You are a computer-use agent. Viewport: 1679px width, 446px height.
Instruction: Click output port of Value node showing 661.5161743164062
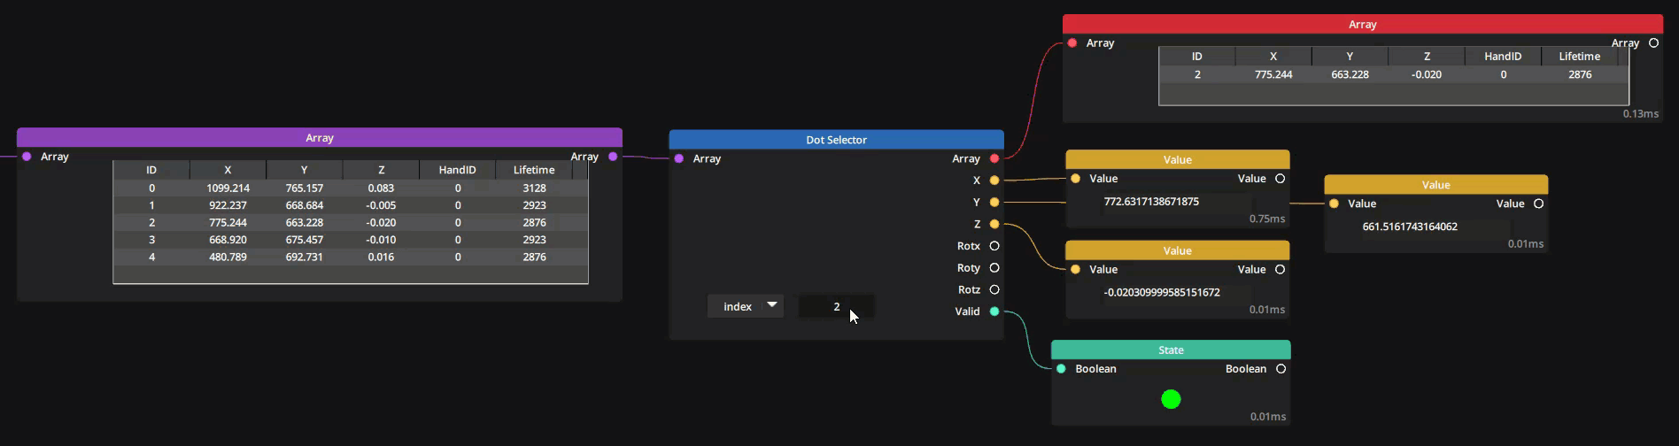(1538, 204)
